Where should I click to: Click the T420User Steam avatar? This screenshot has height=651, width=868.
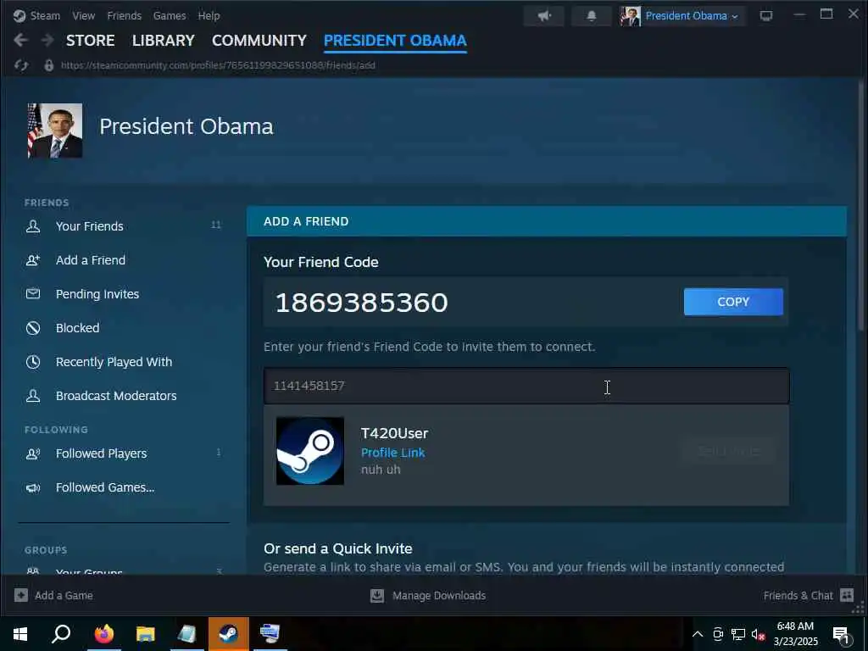pos(310,451)
